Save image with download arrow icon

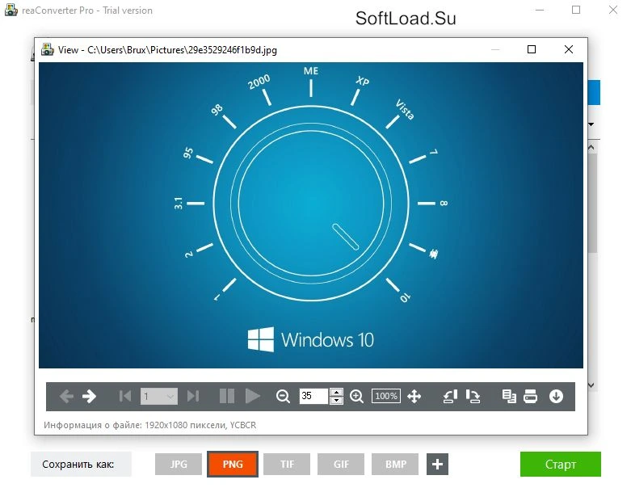click(x=556, y=397)
